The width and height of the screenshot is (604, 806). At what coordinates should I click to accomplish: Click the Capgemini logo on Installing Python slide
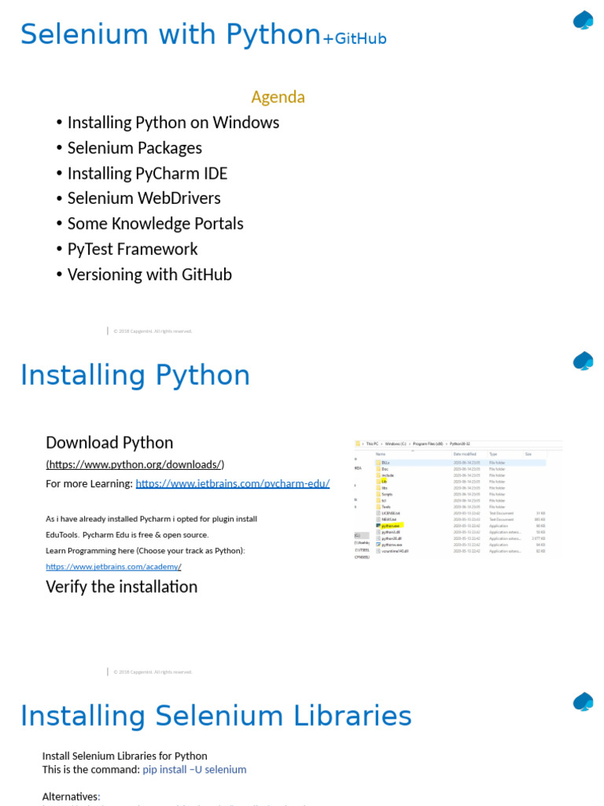coord(584,360)
